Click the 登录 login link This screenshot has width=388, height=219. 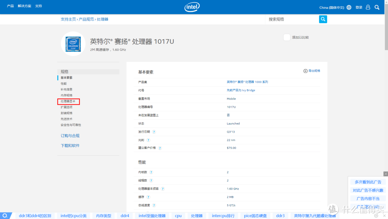click(x=359, y=8)
